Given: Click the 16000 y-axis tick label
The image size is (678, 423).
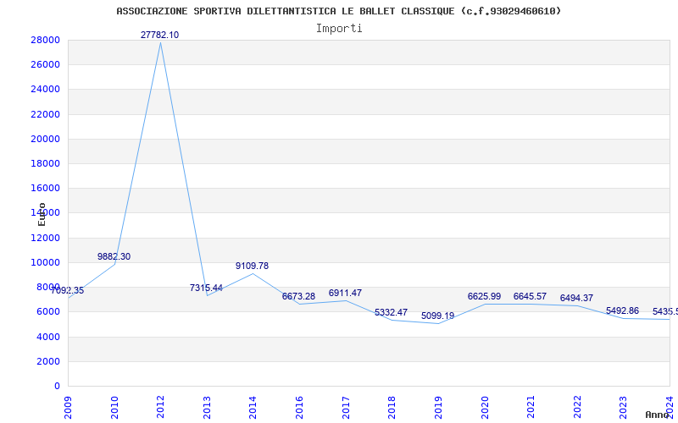Looking at the screenshot, I should pos(46,188).
